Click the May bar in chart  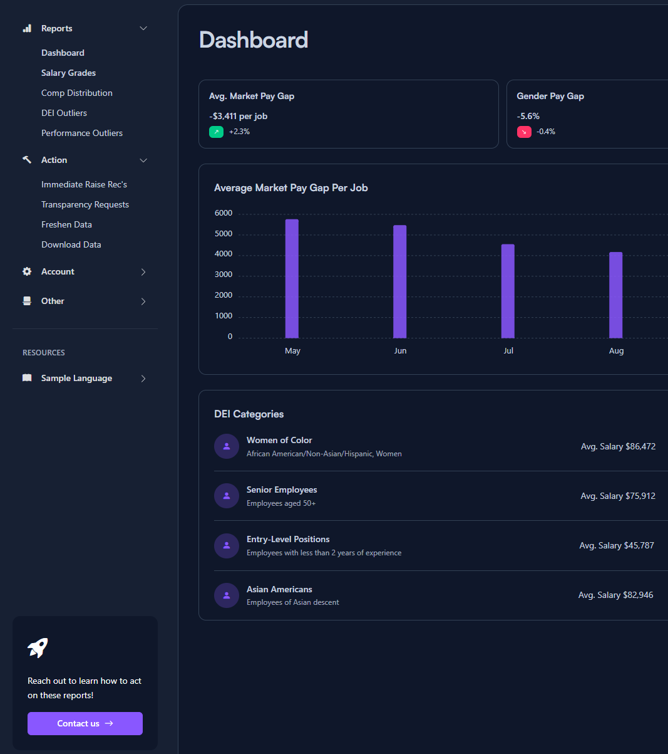[292, 279]
